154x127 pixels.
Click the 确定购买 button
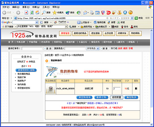131,97
